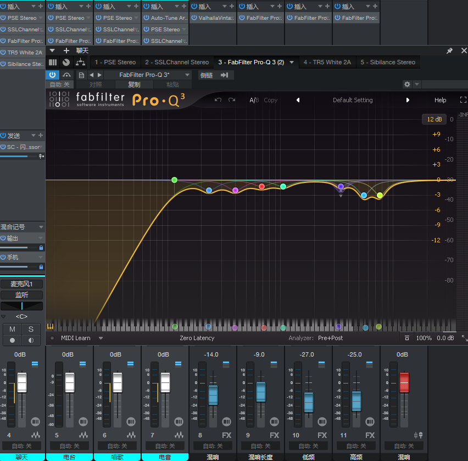Click the FabFilter Pro-Q redo arrow
468x461 pixels.
(x=232, y=100)
